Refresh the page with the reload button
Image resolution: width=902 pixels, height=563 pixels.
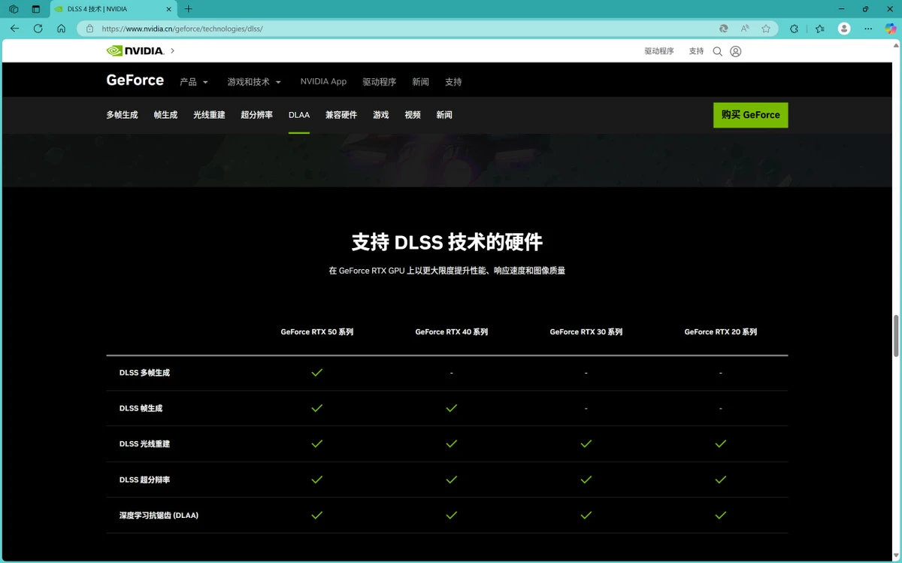coord(38,29)
